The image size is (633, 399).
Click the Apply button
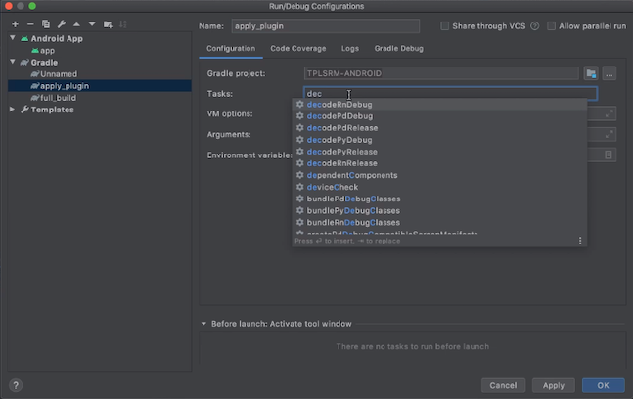pos(553,385)
